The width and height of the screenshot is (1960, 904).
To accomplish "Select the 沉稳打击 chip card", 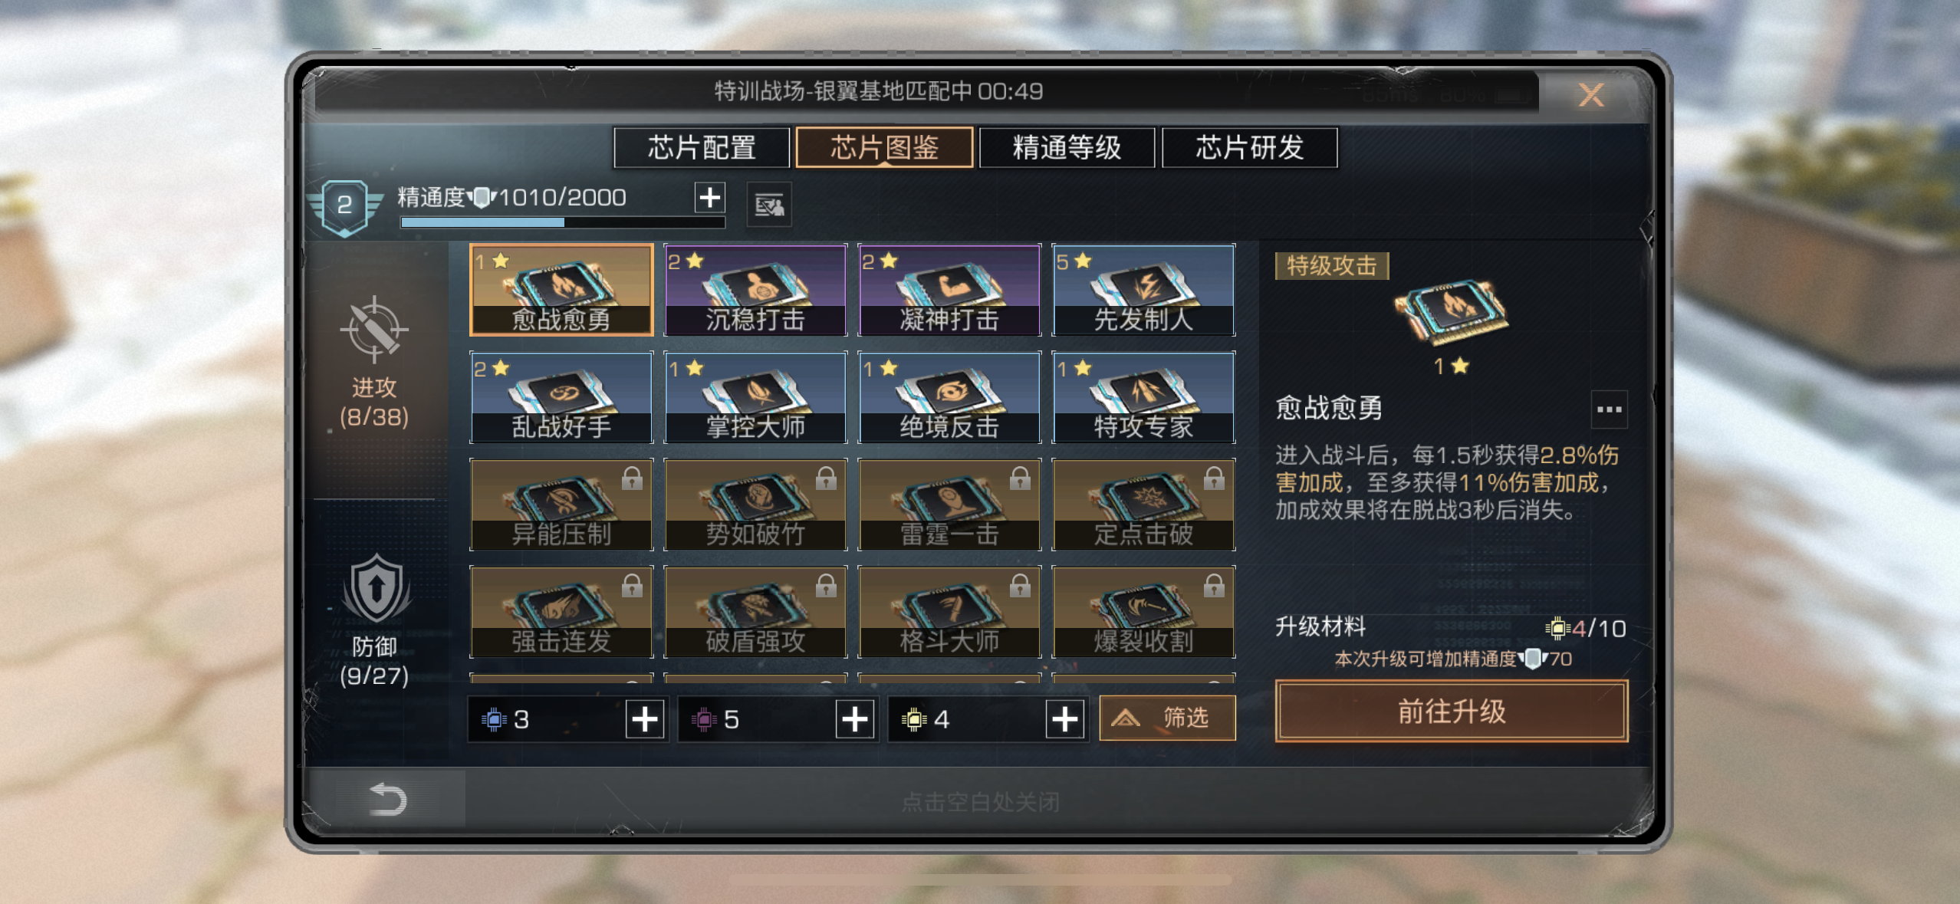I will point(755,290).
